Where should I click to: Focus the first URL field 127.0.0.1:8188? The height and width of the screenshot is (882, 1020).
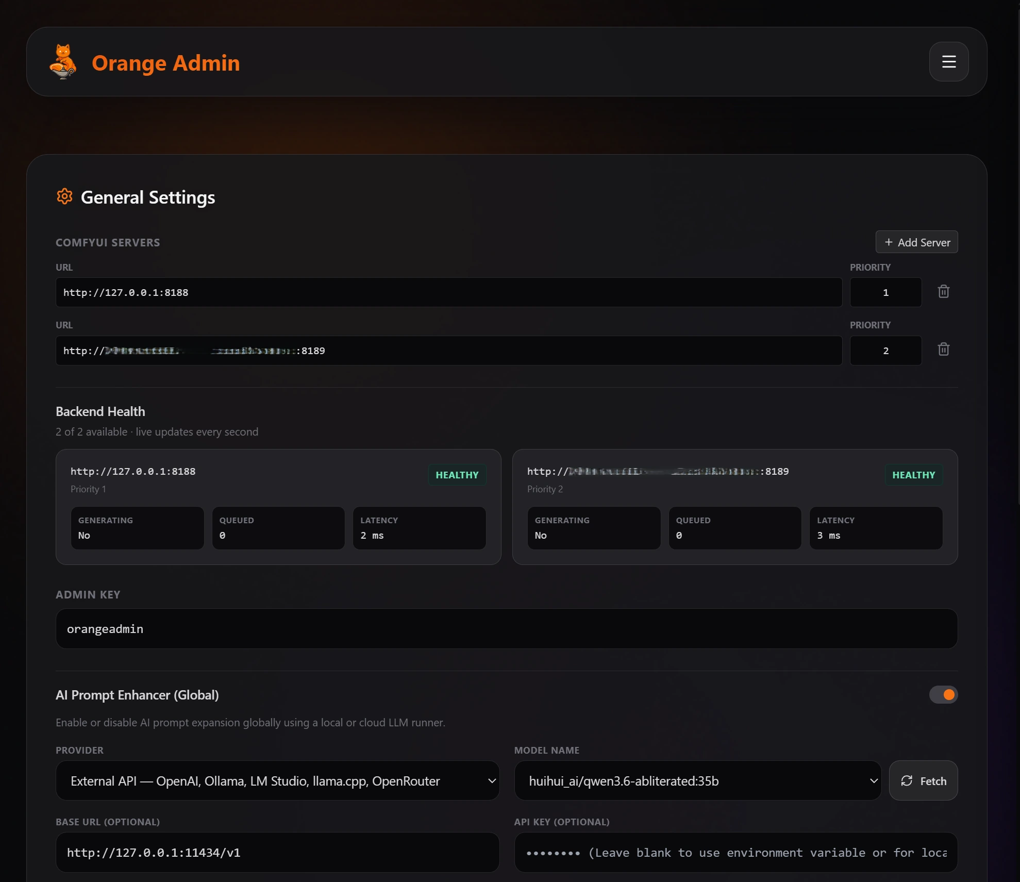449,292
